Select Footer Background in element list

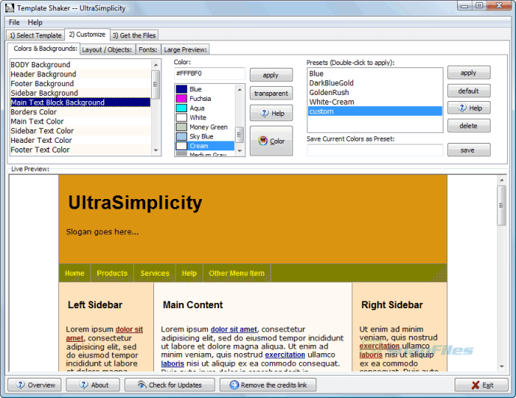[80, 84]
